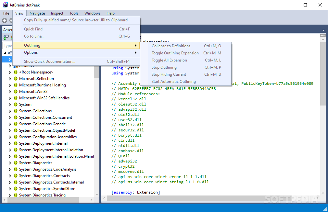Click the namespace icon beside Microsoft.Win32.SafeHandles

pyautogui.click(x=16, y=98)
